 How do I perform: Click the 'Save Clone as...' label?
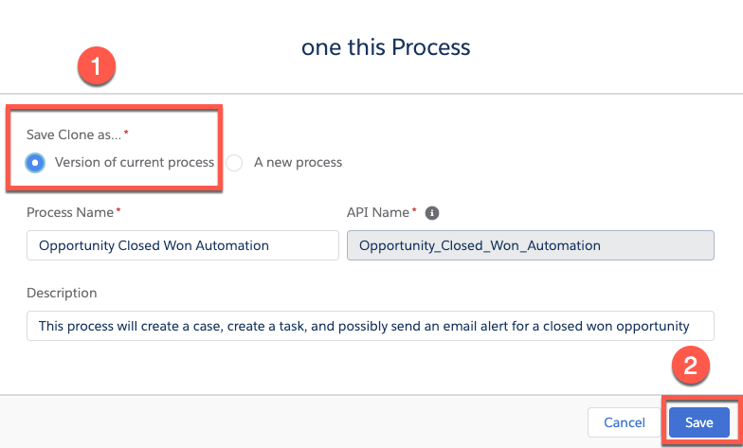(x=74, y=134)
